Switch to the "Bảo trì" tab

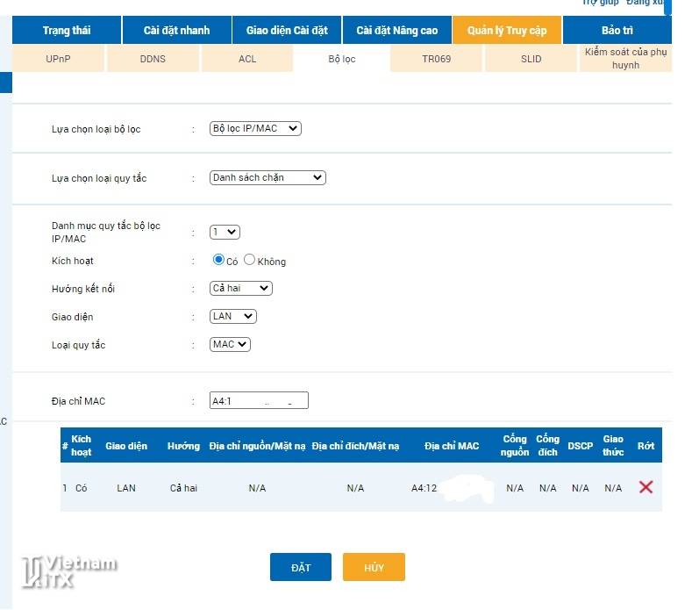(x=617, y=31)
